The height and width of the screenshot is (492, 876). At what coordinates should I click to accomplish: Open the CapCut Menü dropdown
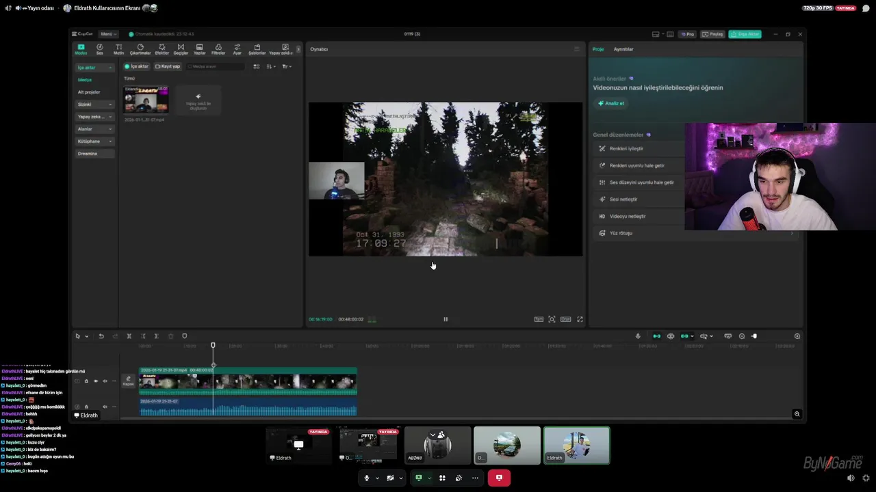(x=107, y=33)
